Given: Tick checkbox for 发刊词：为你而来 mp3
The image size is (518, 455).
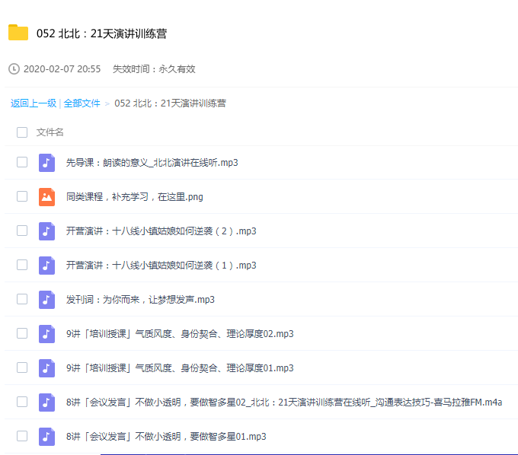Looking at the screenshot, I should pyautogui.click(x=22, y=299).
